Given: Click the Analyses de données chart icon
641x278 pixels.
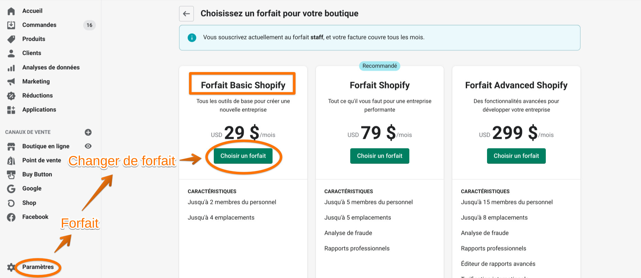Looking at the screenshot, I should (x=11, y=68).
